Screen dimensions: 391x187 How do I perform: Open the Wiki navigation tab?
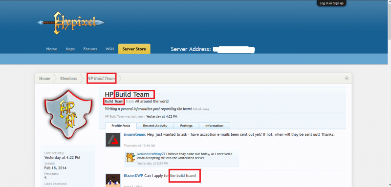point(109,49)
